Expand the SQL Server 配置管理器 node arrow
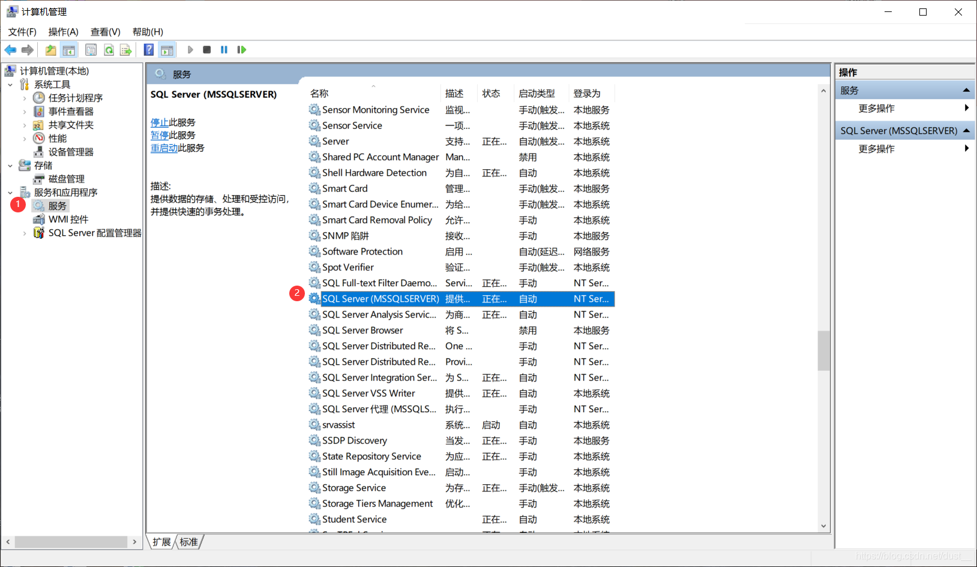Screen dimensions: 977x567 (25, 233)
